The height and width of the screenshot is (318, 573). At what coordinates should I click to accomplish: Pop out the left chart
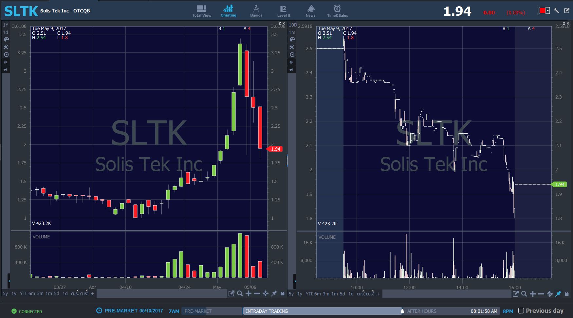coord(231,293)
